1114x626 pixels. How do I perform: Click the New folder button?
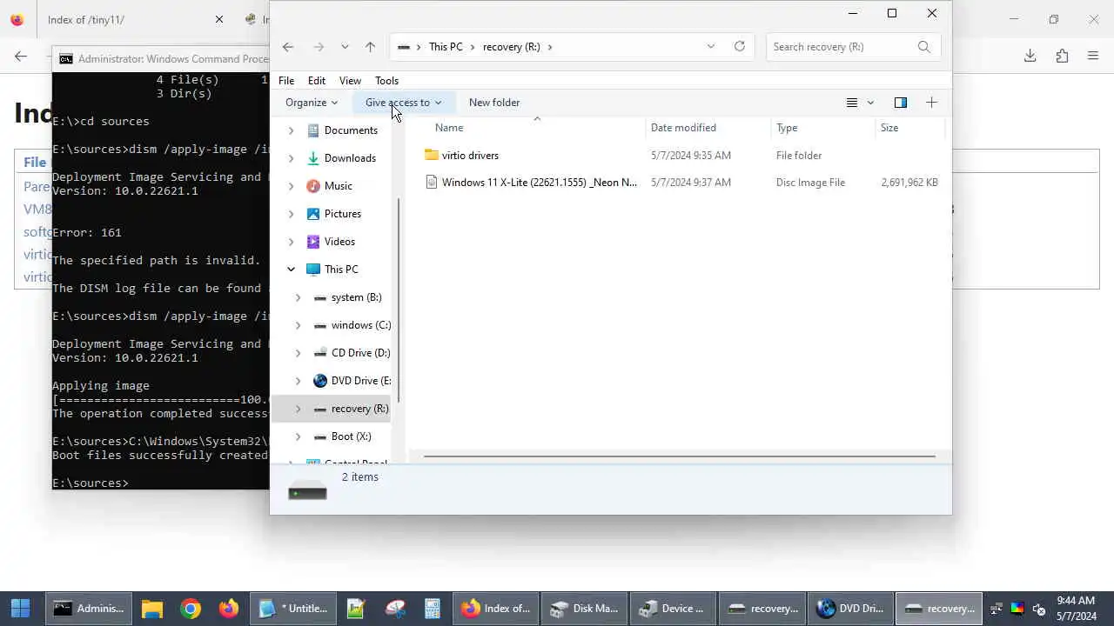[x=494, y=103]
